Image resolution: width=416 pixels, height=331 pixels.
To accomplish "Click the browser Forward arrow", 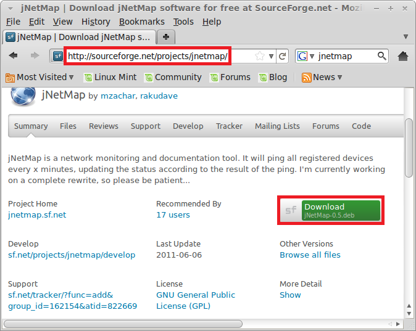I will pos(35,55).
